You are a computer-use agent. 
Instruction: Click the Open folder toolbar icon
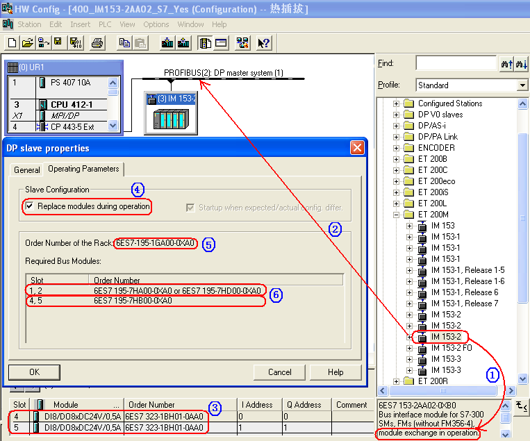coord(28,43)
